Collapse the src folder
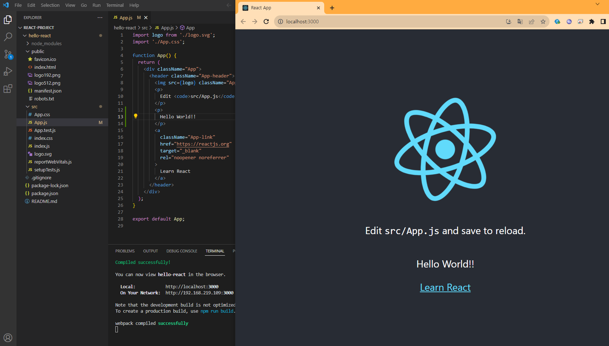609x346 pixels. tap(28, 106)
